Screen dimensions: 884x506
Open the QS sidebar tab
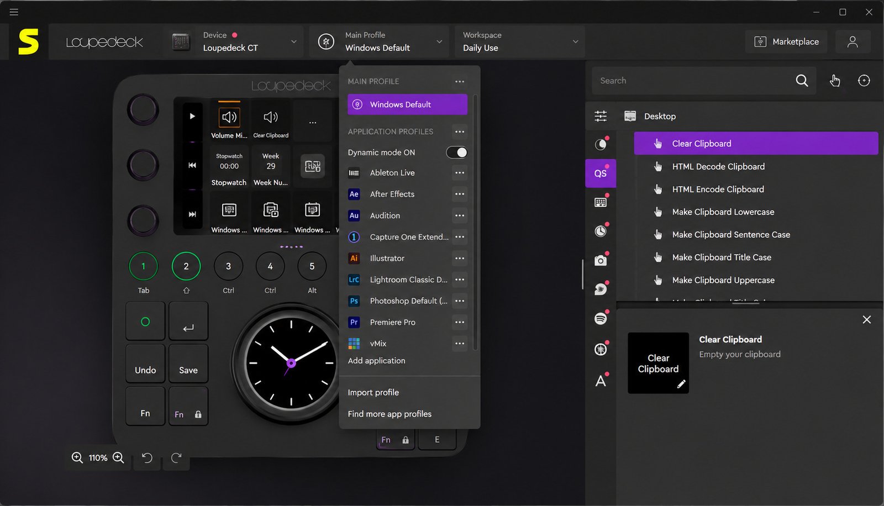(x=601, y=173)
